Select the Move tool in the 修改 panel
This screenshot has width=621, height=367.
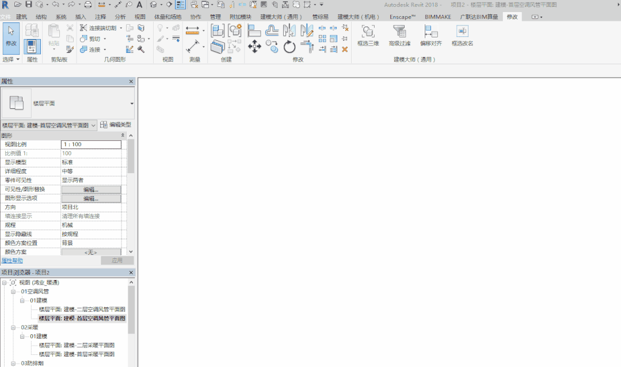(254, 47)
